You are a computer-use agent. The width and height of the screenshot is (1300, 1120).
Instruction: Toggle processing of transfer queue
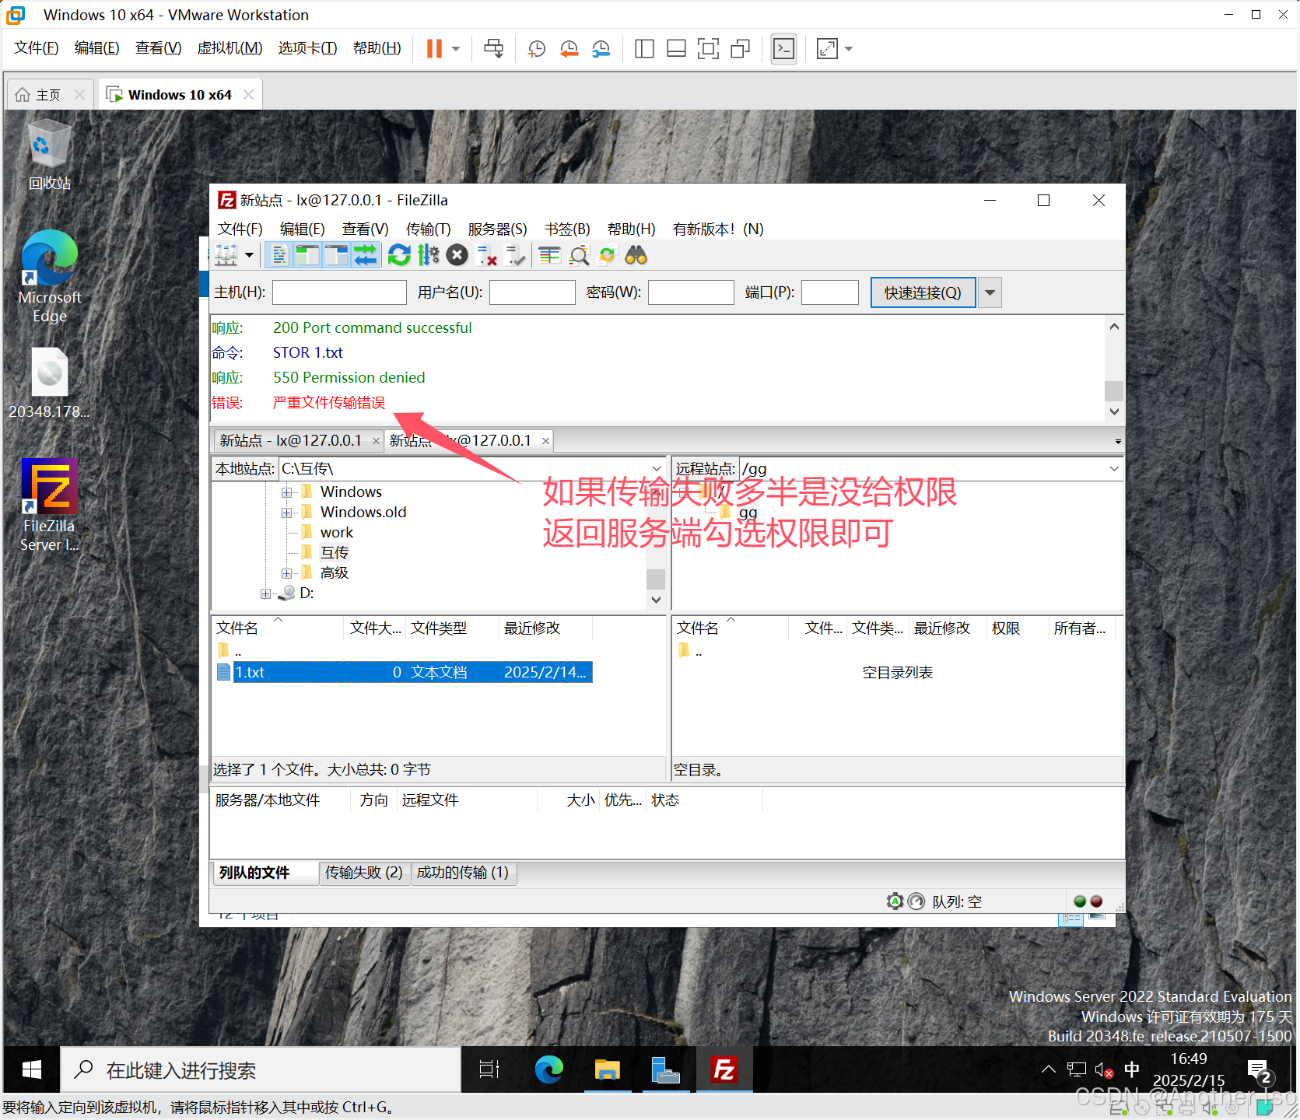428,255
